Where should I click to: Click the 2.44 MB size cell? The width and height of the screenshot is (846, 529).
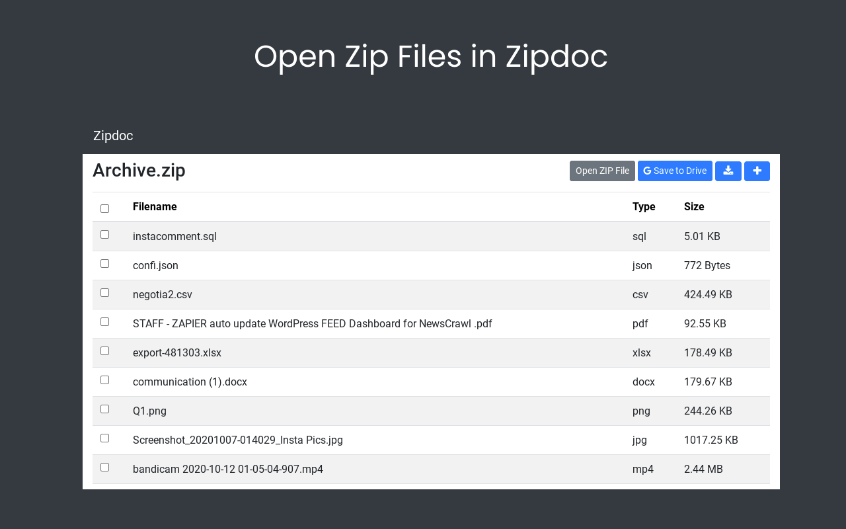click(x=703, y=469)
